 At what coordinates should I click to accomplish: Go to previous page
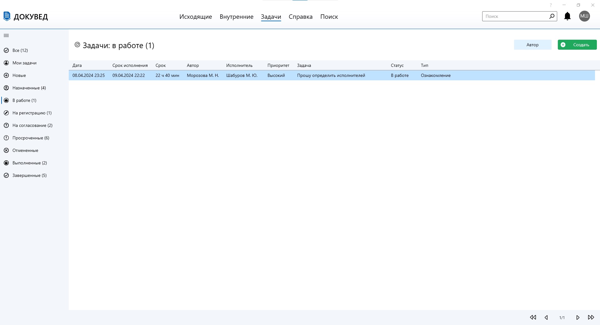546,317
